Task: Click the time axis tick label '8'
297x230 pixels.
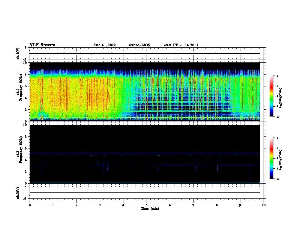Action: pyautogui.click(x=217, y=205)
